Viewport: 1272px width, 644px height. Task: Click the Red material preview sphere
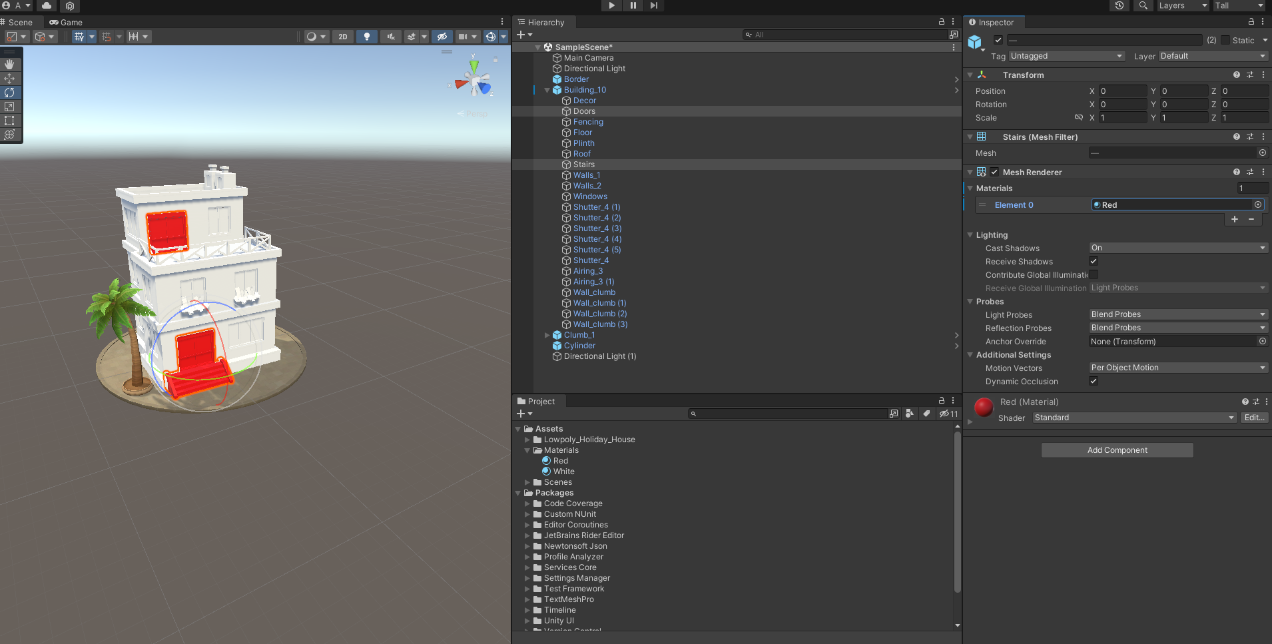click(x=984, y=407)
